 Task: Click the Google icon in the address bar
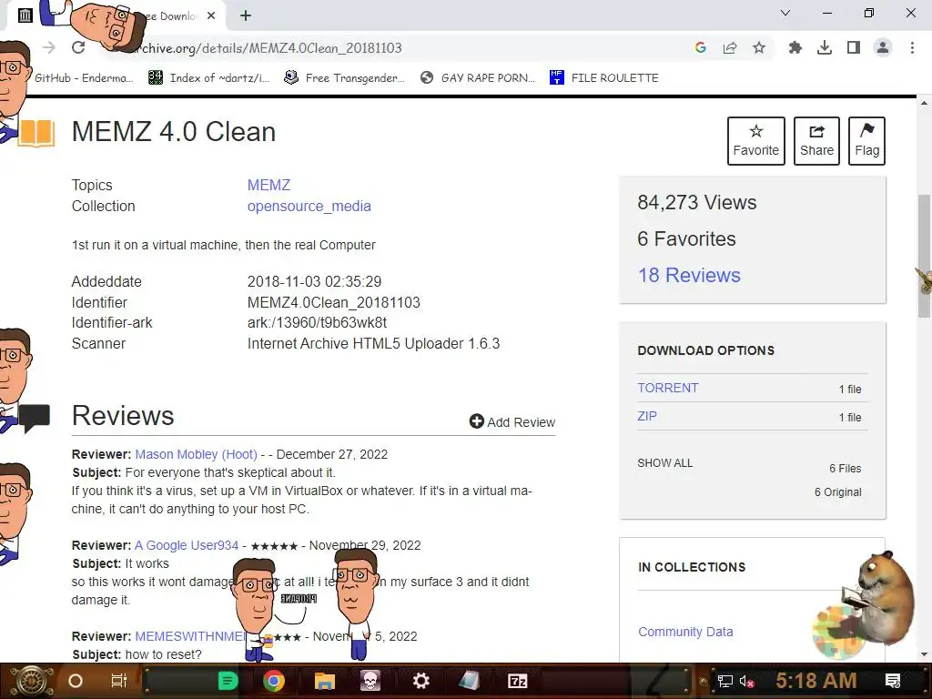click(x=701, y=47)
